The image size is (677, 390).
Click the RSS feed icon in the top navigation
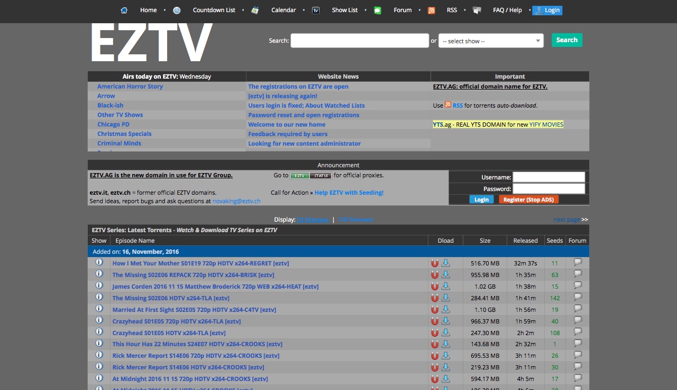point(431,10)
